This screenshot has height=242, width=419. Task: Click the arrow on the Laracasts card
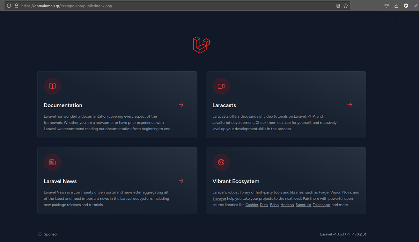coord(350,105)
